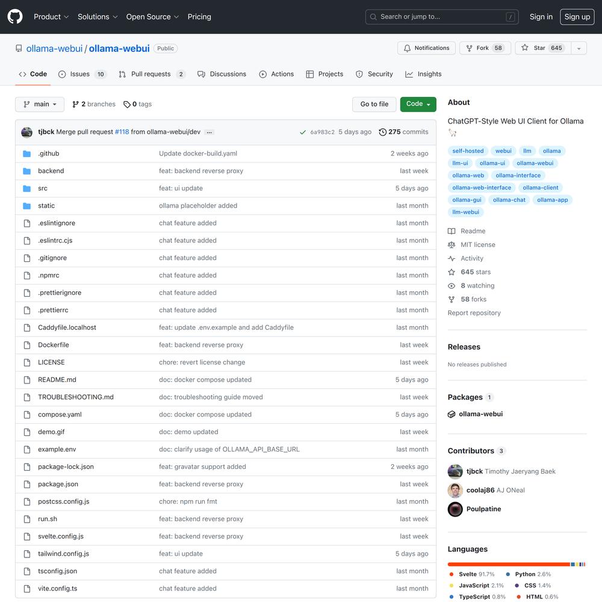Open the Actions tab
Screen dimensions: 602x602
click(x=276, y=74)
